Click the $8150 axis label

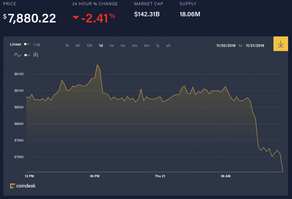click(19, 74)
